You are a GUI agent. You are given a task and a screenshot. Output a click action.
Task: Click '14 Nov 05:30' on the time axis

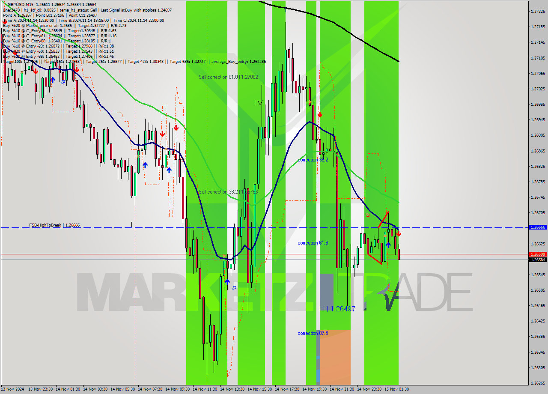pos(122,389)
